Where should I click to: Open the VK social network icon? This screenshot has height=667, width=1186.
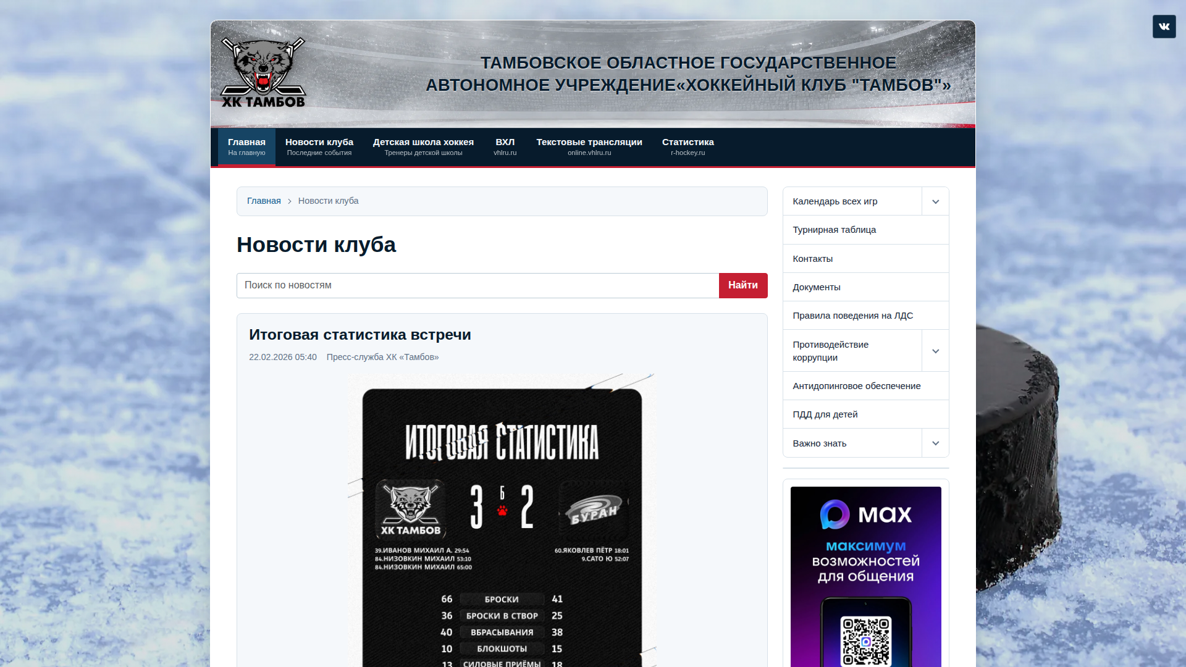(1164, 27)
